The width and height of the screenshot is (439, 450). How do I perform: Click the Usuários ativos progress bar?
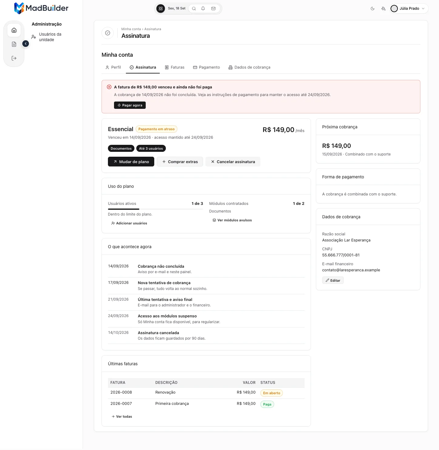pos(155,209)
